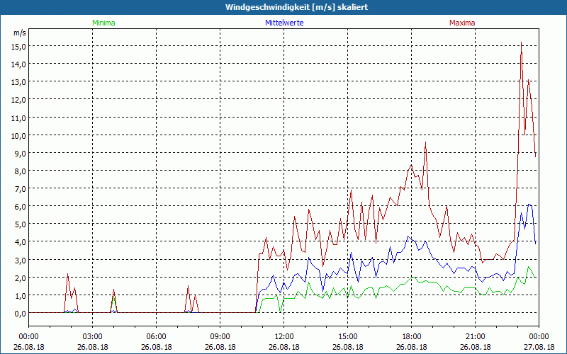Click the '7,0' y-axis value

(x=20, y=189)
